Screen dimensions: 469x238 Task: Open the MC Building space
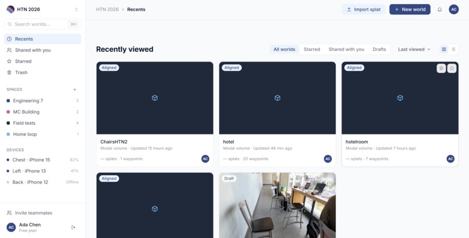coord(42,112)
